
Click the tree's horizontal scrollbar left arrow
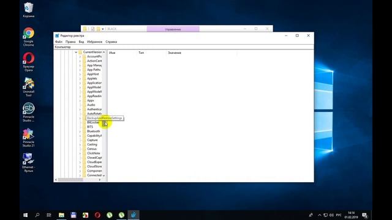[56, 180]
